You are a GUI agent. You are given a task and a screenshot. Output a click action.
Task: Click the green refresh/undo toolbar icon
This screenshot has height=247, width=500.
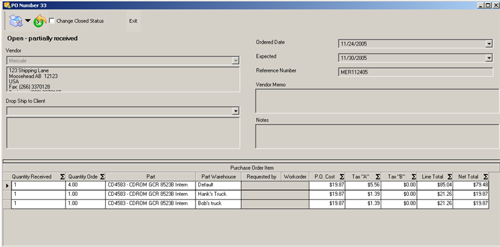coord(40,21)
